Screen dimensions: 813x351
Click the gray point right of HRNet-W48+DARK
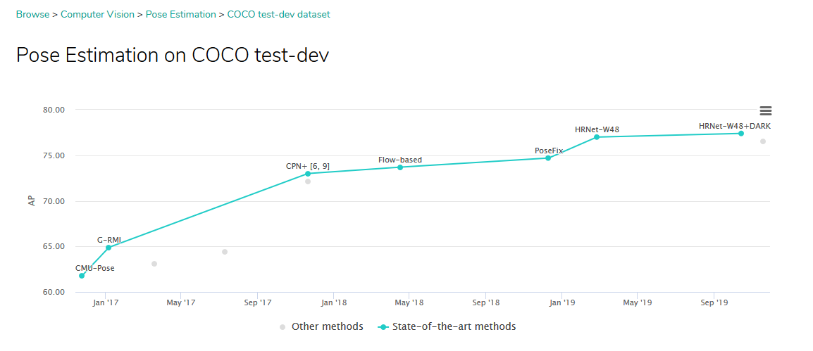763,141
